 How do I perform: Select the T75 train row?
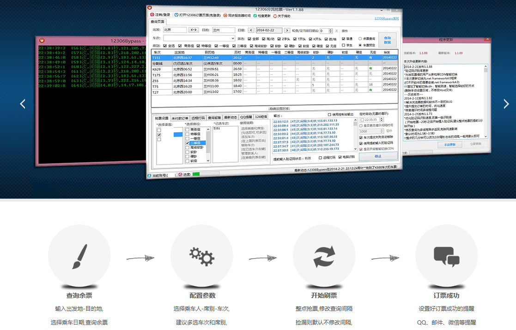click(x=274, y=86)
